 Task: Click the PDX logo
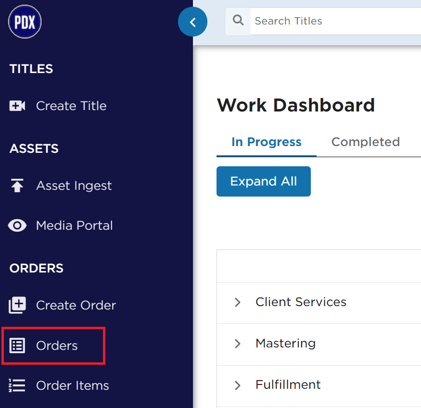point(25,22)
